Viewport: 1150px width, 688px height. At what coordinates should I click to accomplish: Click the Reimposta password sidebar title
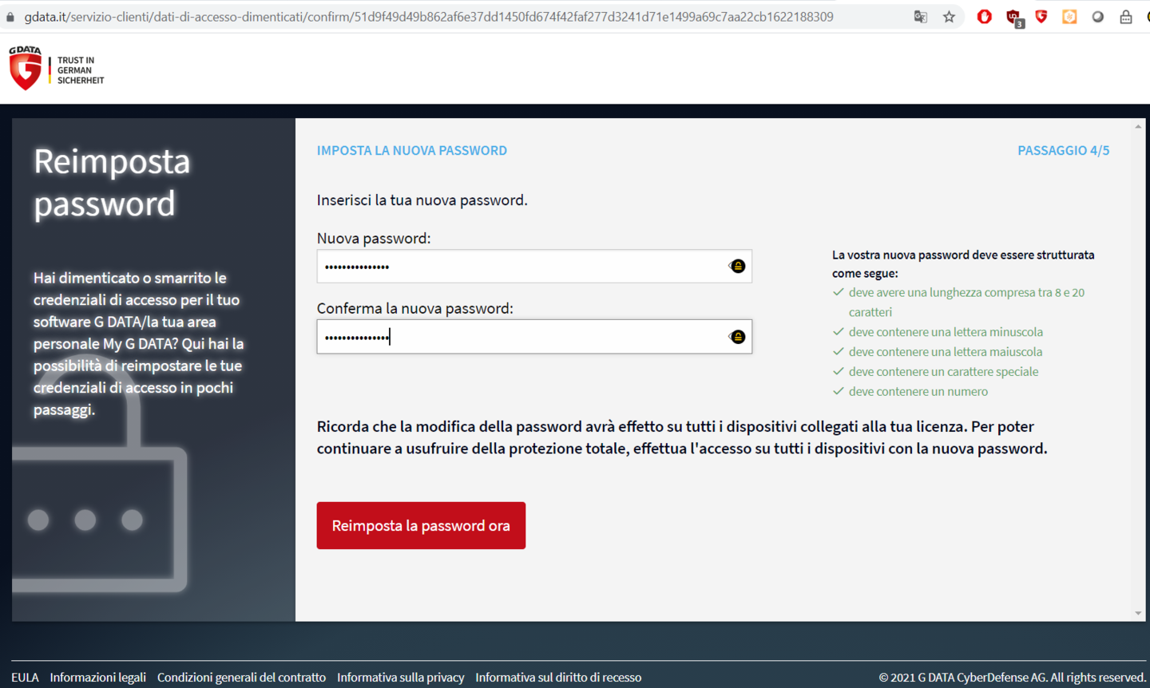(x=112, y=183)
